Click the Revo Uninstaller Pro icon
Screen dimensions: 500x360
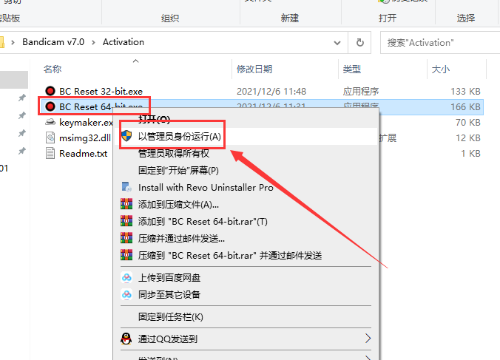(126, 188)
